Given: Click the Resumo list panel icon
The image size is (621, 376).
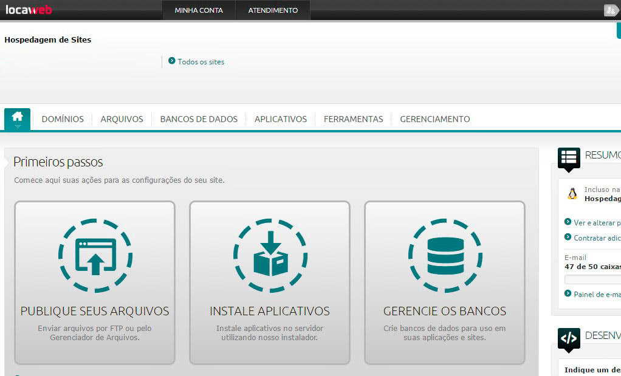Looking at the screenshot, I should 569,159.
